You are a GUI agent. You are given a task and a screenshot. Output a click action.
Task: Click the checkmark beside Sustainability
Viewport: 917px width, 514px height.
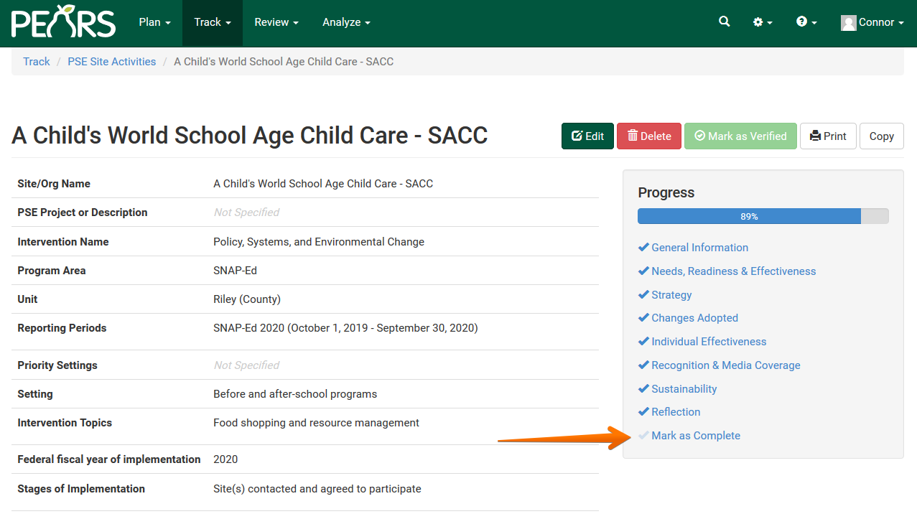tap(643, 389)
